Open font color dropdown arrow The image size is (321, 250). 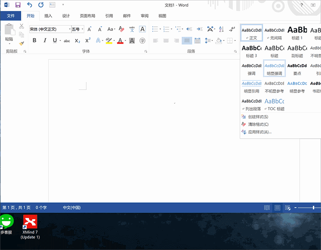(x=125, y=41)
